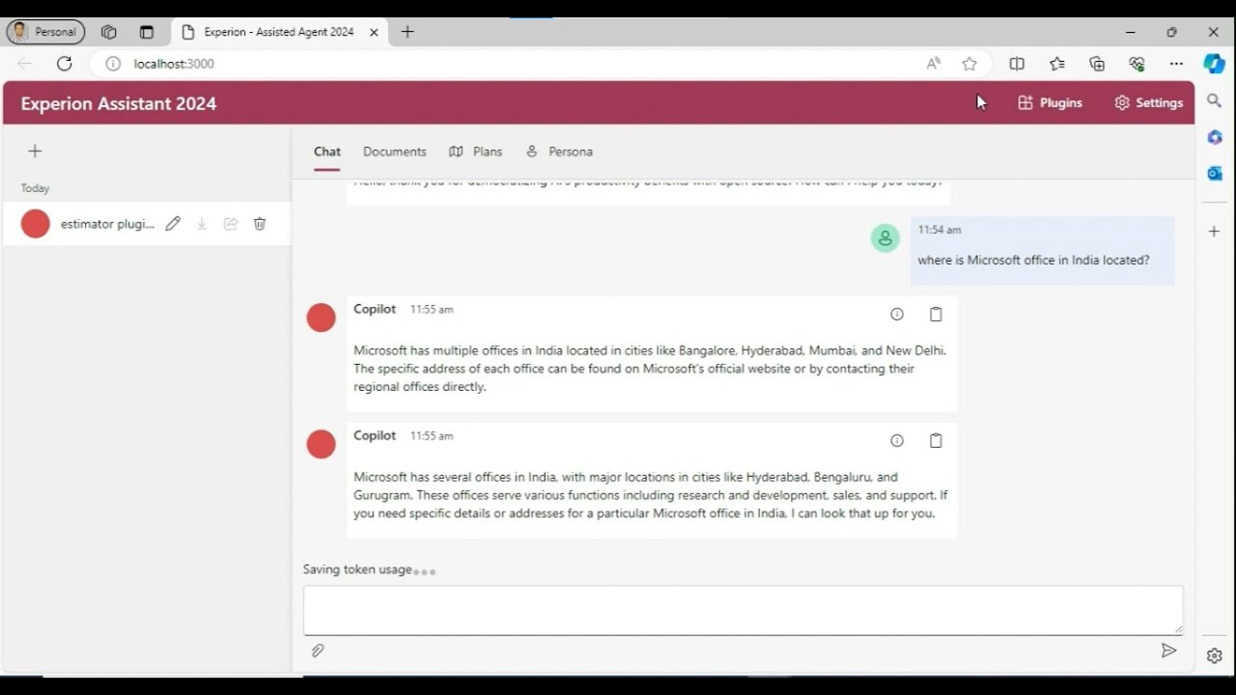
Task: Click the user question about Microsoft office
Action: 1033,260
